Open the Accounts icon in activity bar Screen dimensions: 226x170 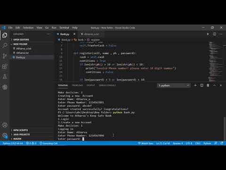(5, 125)
